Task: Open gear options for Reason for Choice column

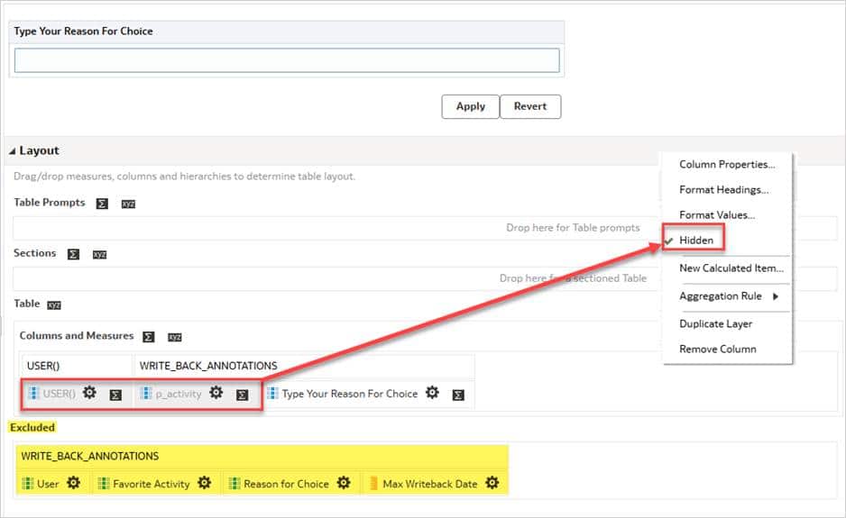Action: pos(344,483)
